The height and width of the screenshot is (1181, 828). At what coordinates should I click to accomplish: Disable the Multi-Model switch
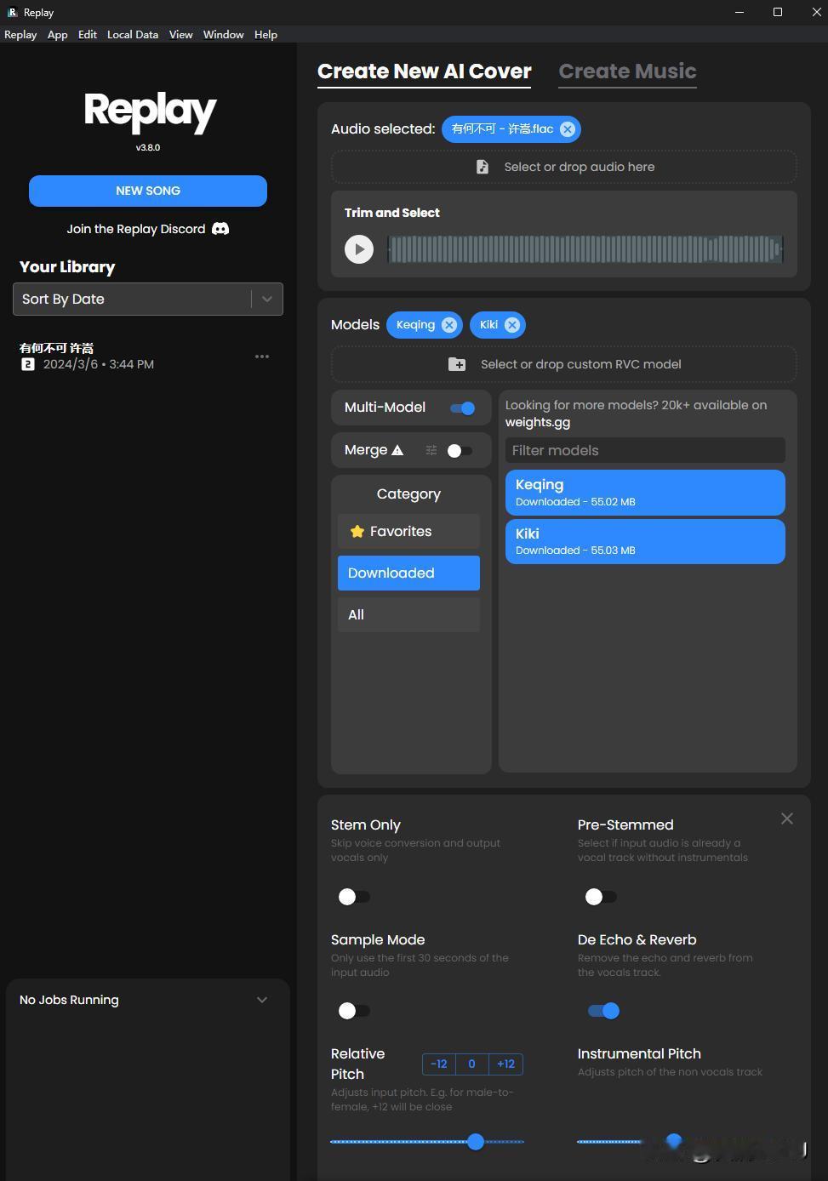tap(463, 408)
